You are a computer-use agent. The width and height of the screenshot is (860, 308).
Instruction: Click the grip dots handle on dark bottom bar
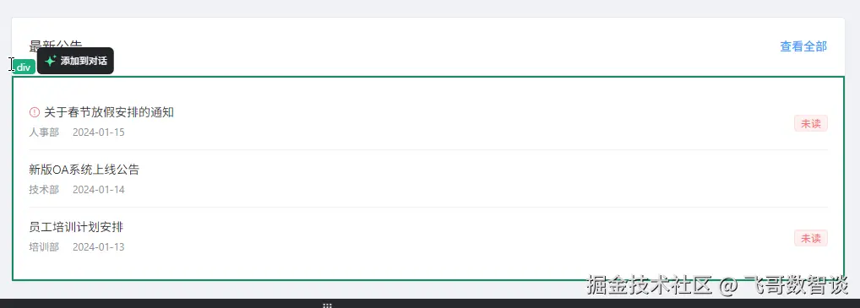pyautogui.click(x=328, y=305)
